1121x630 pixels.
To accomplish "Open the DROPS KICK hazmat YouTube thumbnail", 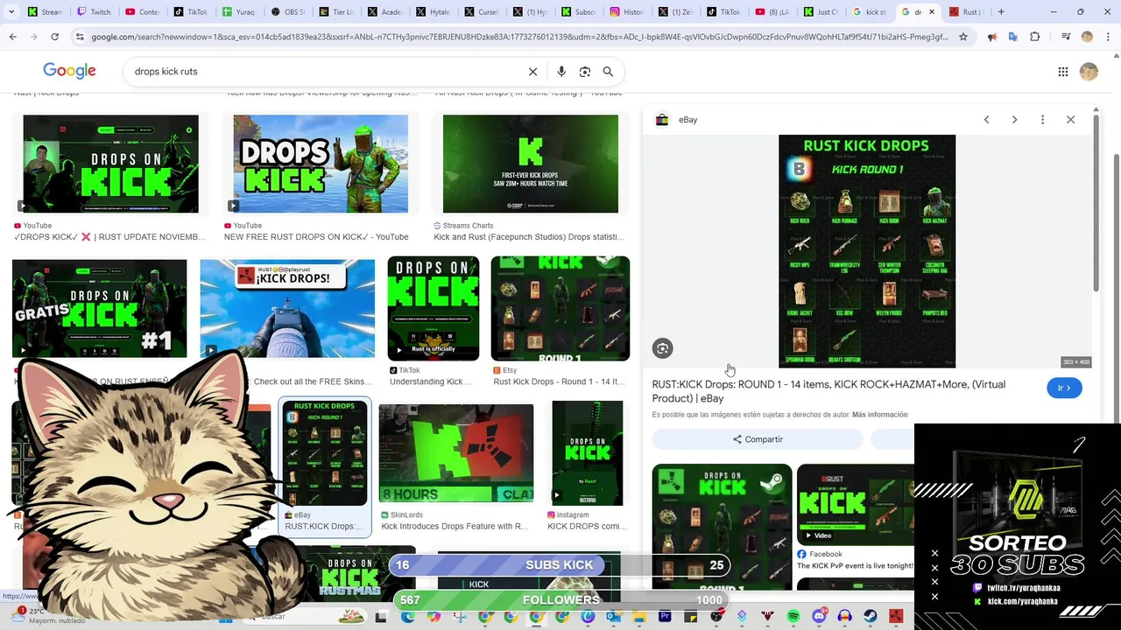I will coord(321,164).
